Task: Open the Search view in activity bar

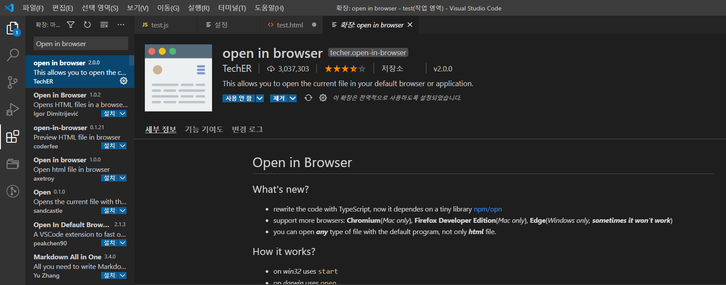Action: (13, 55)
